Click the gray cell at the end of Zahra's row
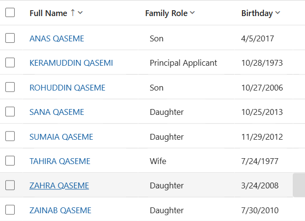The image size is (305, 221). pos(299,185)
